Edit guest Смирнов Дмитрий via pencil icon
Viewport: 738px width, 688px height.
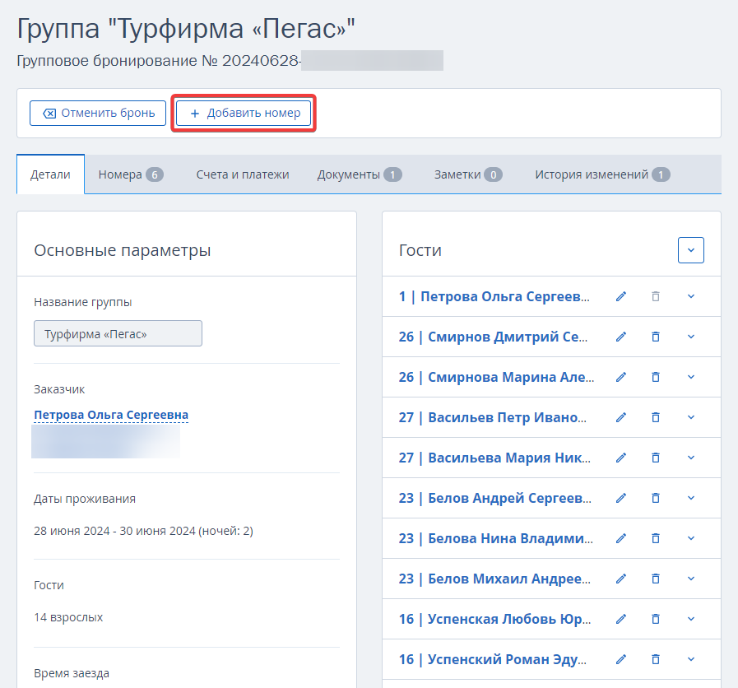point(621,337)
